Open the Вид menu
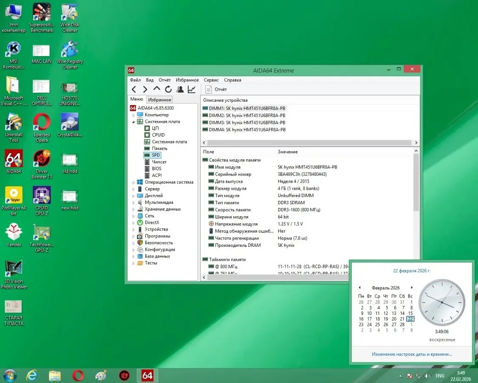Viewport: 478px width, 383px height. pyautogui.click(x=150, y=80)
